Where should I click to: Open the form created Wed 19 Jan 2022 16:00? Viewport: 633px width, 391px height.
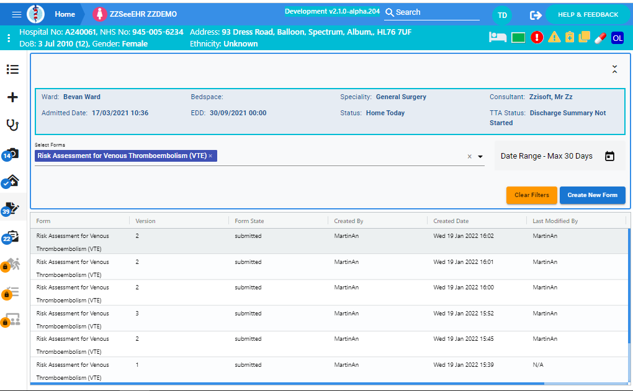tap(329, 292)
